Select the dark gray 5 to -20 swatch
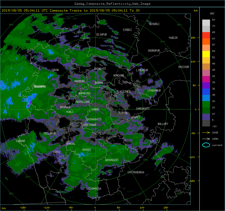 (x=206, y=123)
